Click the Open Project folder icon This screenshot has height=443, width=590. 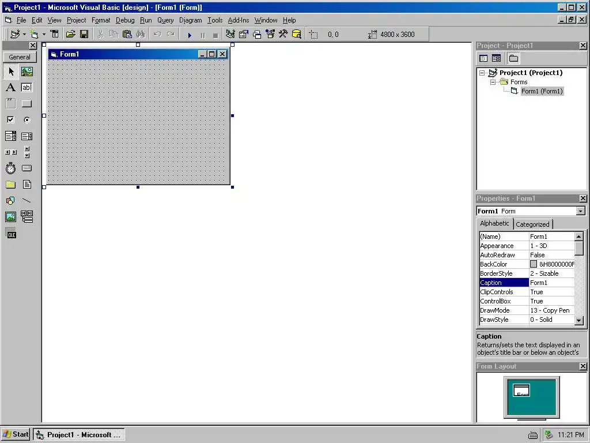(x=70, y=34)
